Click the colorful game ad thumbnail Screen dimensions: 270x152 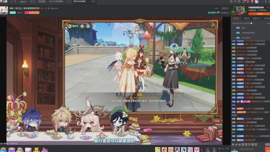[239, 11]
